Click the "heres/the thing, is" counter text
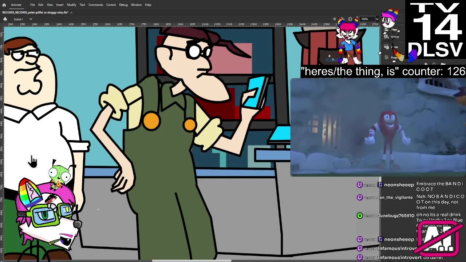 pyautogui.click(x=383, y=71)
